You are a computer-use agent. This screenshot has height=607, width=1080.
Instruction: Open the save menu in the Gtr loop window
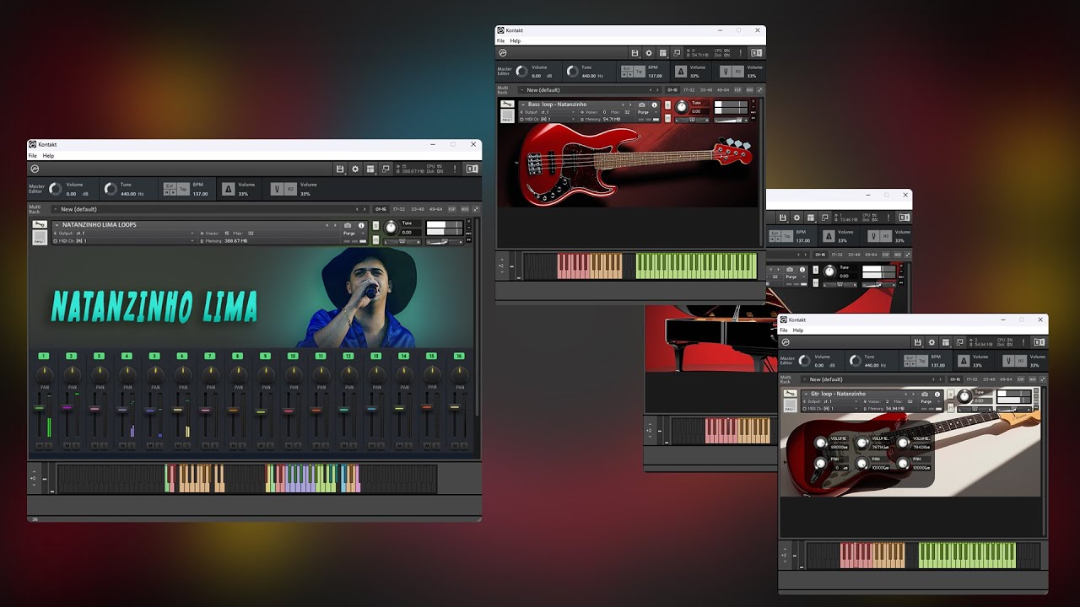point(918,342)
